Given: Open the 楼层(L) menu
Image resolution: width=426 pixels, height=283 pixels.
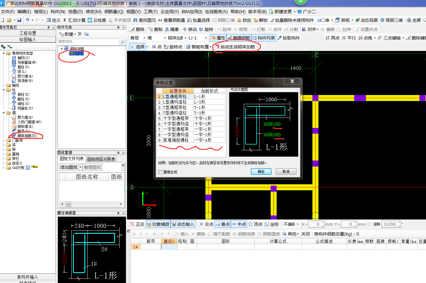Looking at the screenshot, I should point(41,11).
